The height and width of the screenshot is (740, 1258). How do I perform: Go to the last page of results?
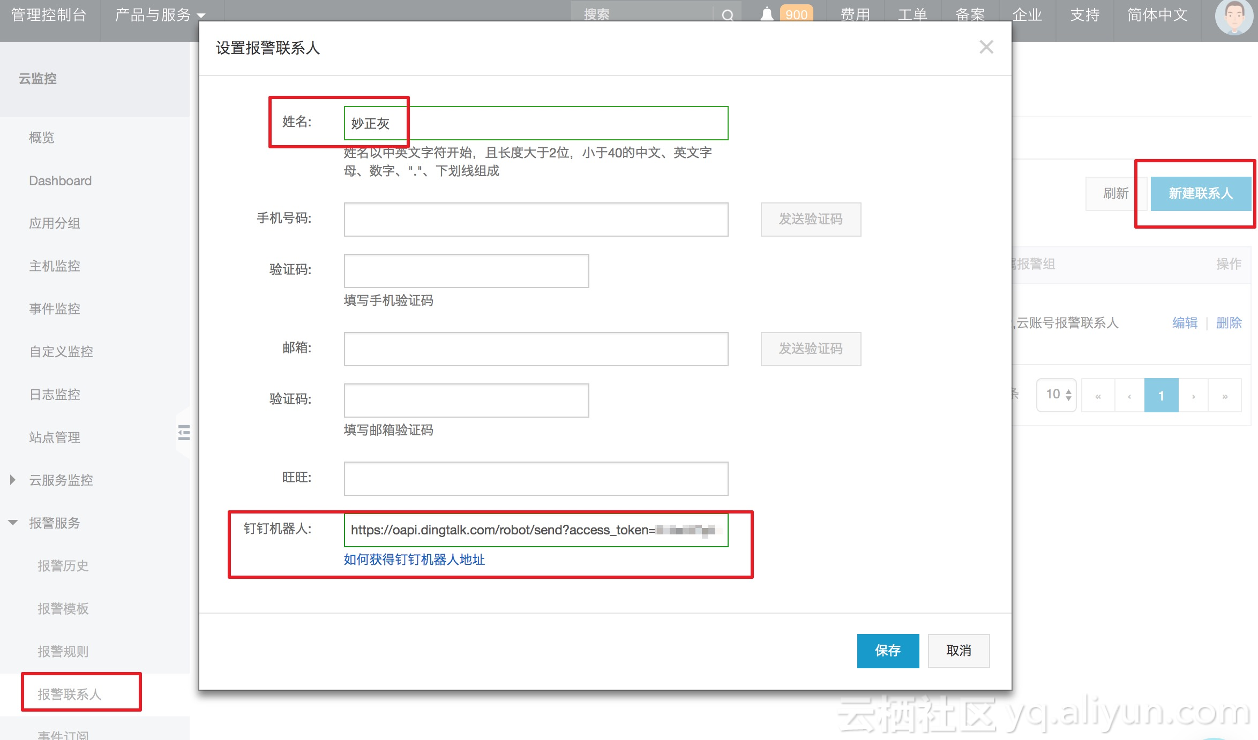1225,396
